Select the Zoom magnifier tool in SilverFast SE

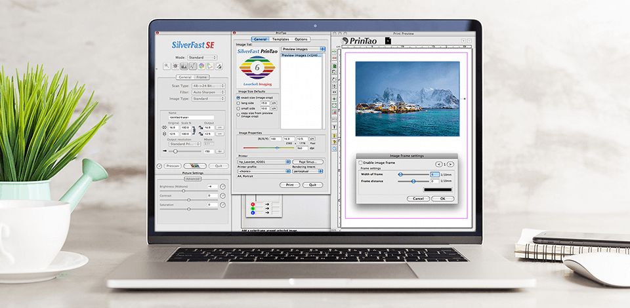167,66
